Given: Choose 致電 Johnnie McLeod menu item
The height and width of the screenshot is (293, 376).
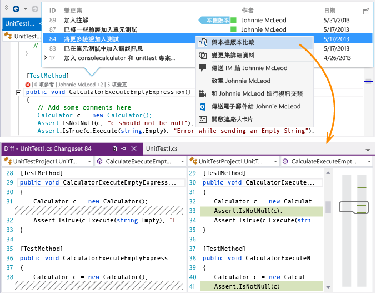Looking at the screenshot, I should (x=255, y=81).
